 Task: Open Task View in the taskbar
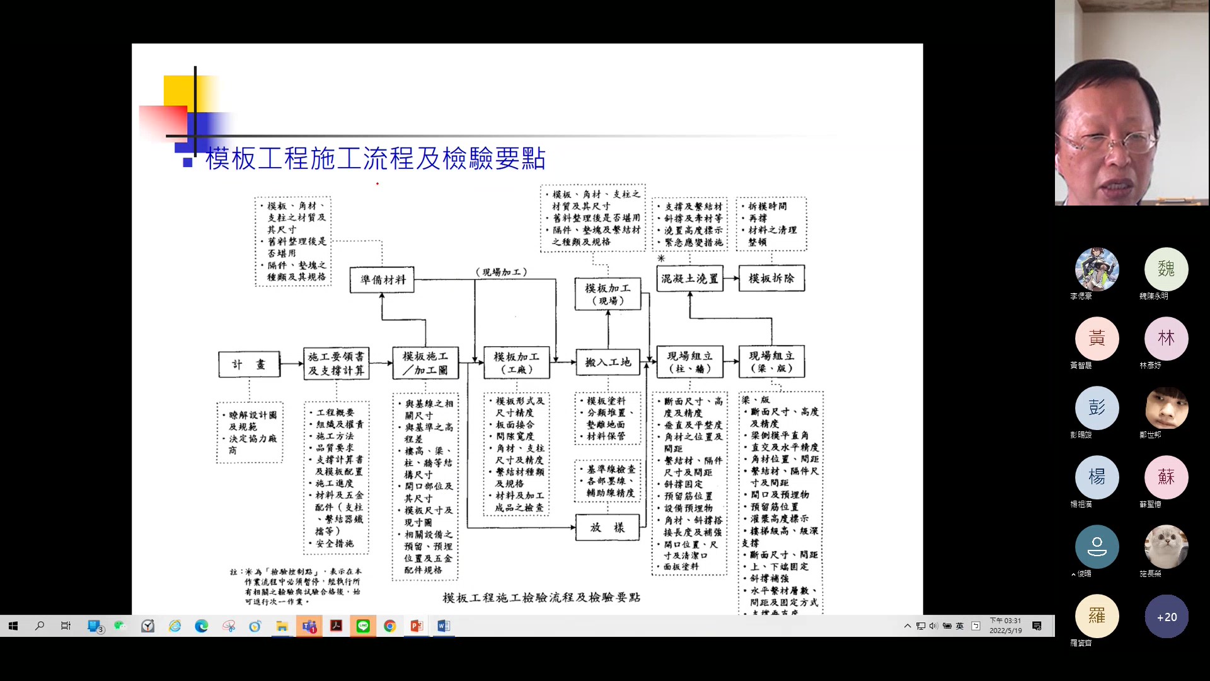(x=66, y=626)
